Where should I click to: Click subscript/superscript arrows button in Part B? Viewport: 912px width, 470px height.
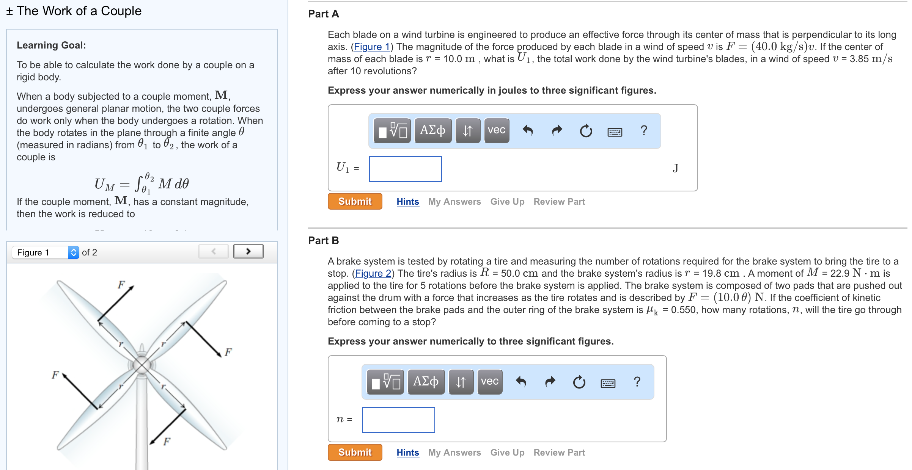[461, 382]
